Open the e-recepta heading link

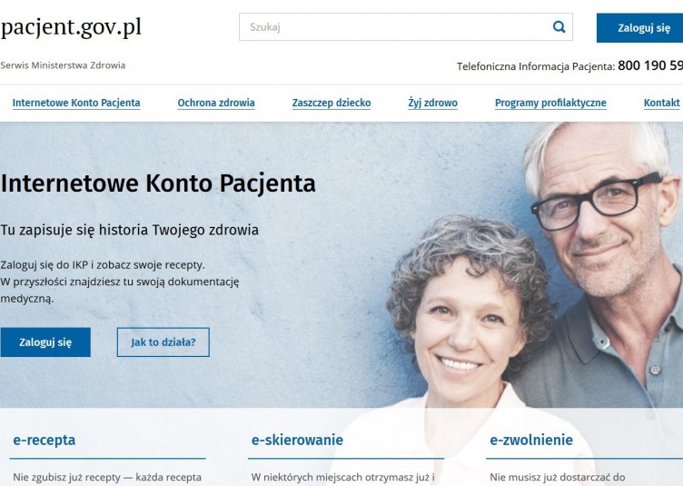[44, 440]
